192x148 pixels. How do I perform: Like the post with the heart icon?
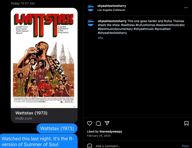(90, 123)
